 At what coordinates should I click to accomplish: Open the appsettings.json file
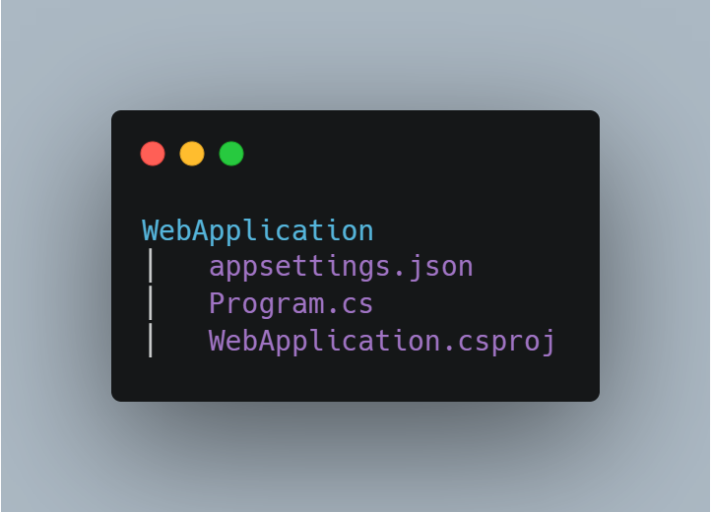pos(341,267)
